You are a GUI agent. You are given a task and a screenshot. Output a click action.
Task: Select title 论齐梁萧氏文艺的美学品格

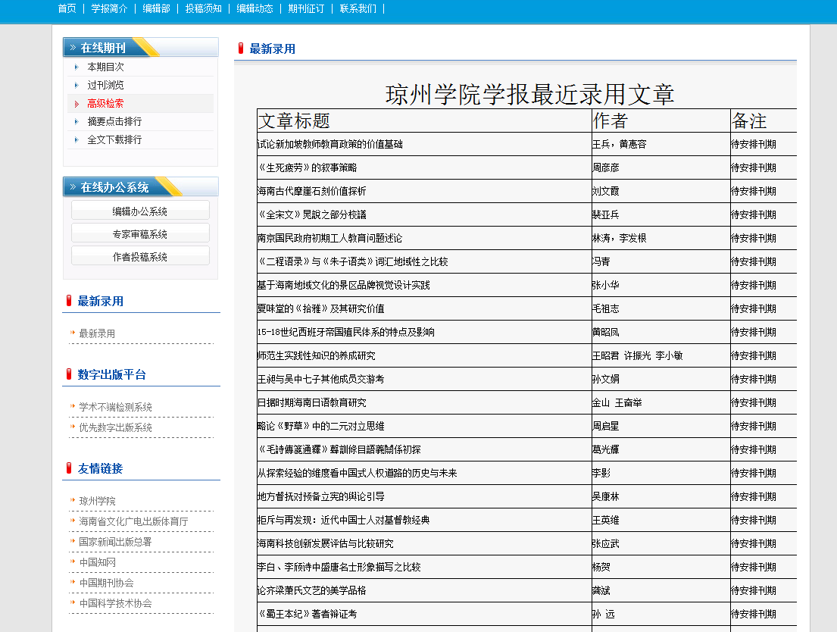click(312, 591)
